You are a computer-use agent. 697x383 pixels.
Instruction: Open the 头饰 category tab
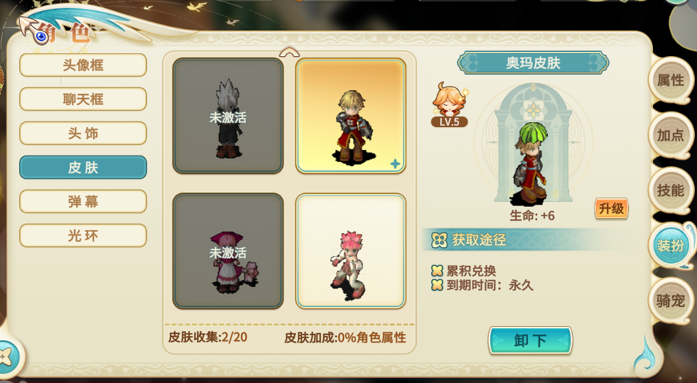(x=83, y=134)
